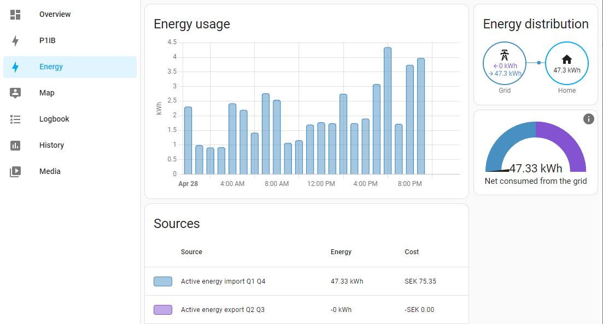Image resolution: width=603 pixels, height=324 pixels.
Task: Open the Overview dashboard icon
Action: 15,15
